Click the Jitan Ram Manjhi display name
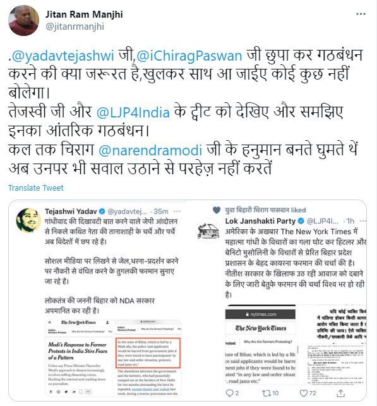 pos(84,15)
